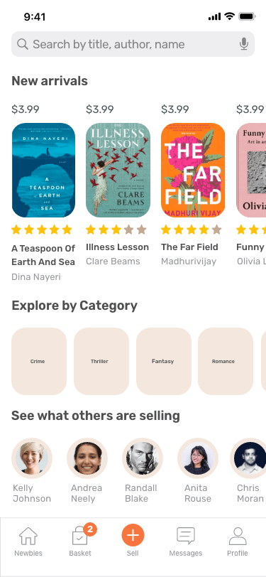The image size is (266, 577).
Task: Open The Far Field book cover
Action: [x=193, y=170]
